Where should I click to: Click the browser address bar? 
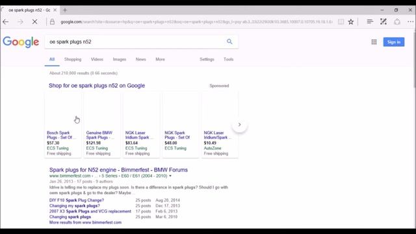pos(196,21)
